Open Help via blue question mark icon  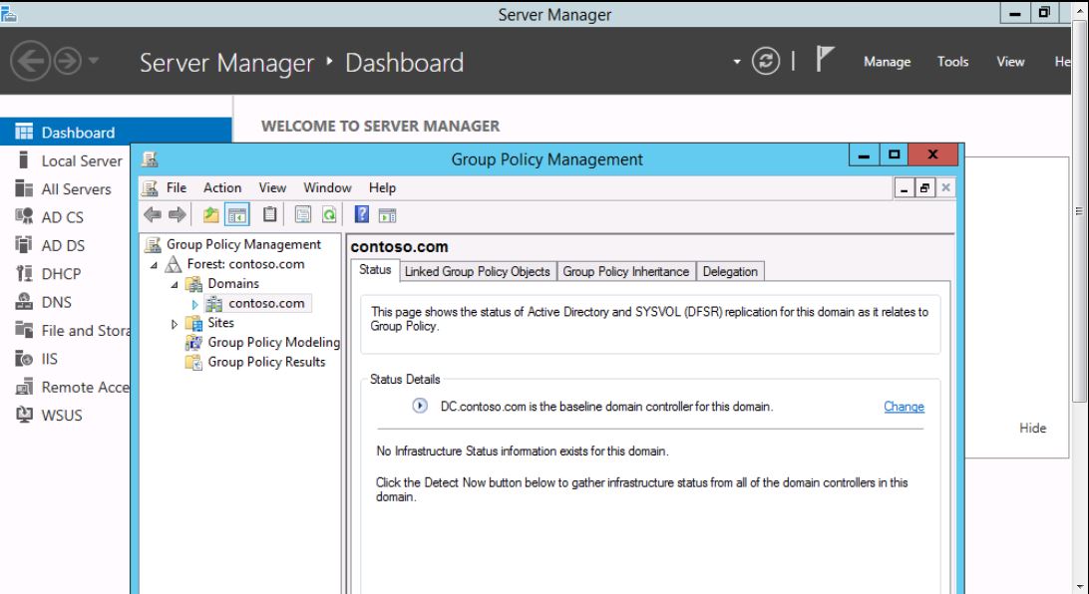pyautogui.click(x=362, y=214)
